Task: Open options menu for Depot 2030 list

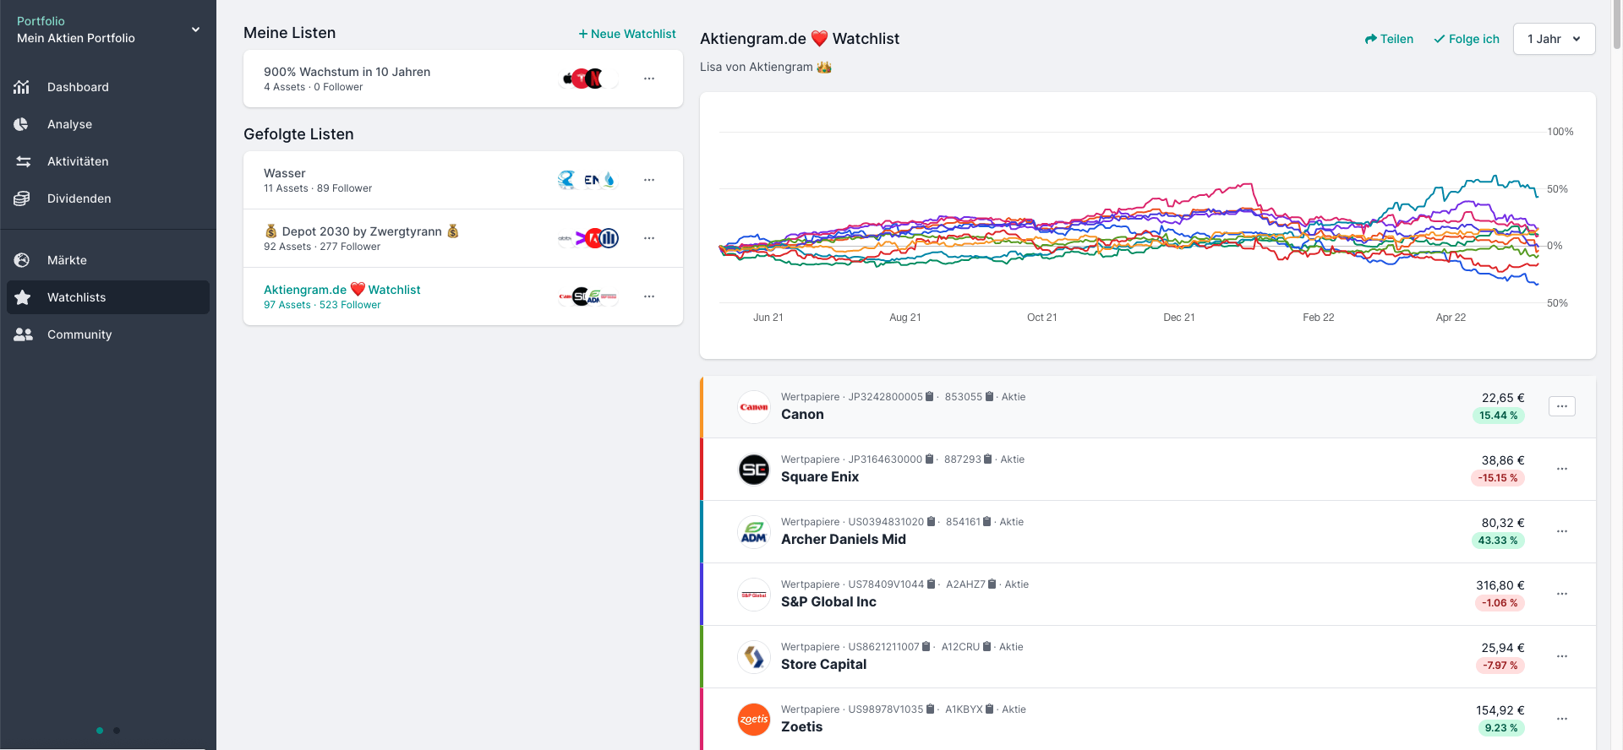Action: point(649,238)
